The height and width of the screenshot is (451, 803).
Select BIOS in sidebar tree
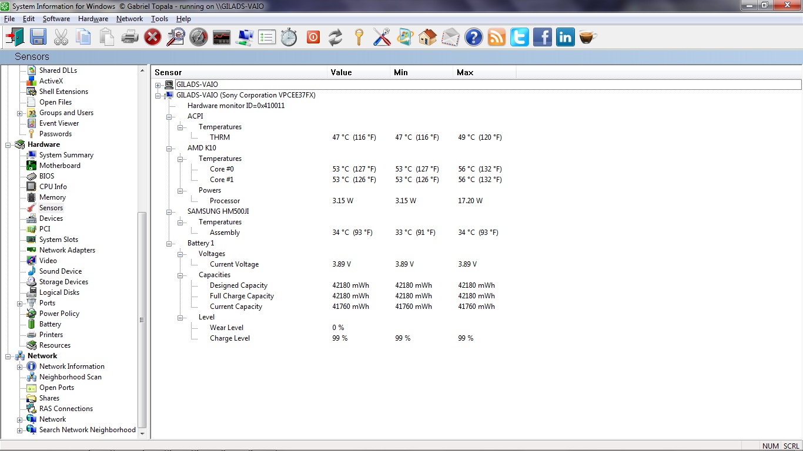[46, 176]
